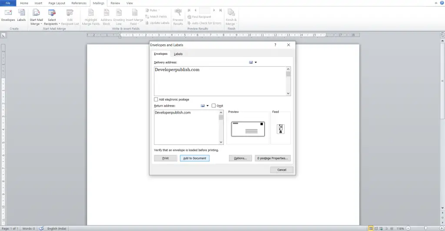Open envelope Options button
The image size is (445, 231).
pos(240,158)
